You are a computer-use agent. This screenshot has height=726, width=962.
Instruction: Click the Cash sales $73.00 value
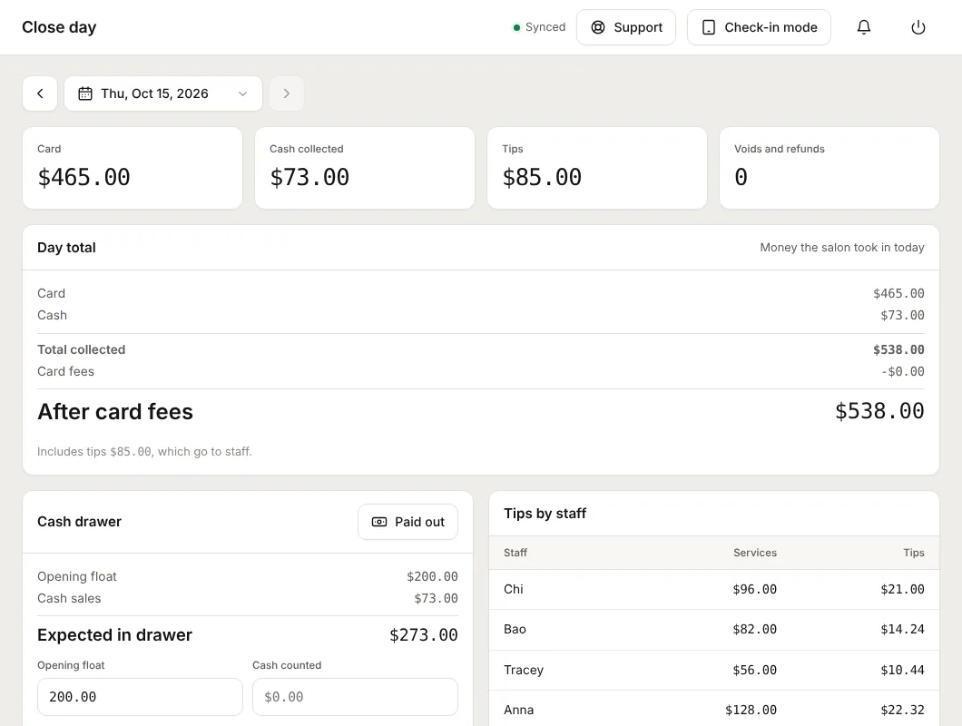click(x=436, y=598)
